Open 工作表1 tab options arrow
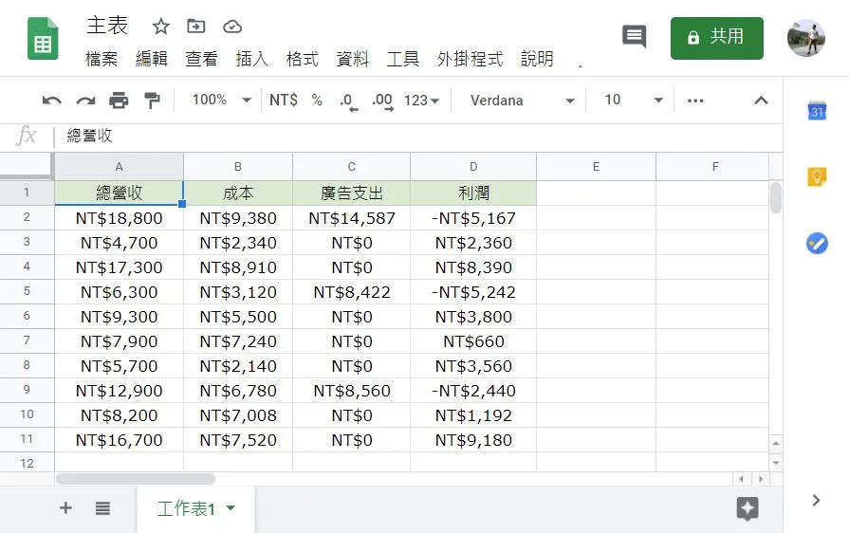 click(231, 507)
